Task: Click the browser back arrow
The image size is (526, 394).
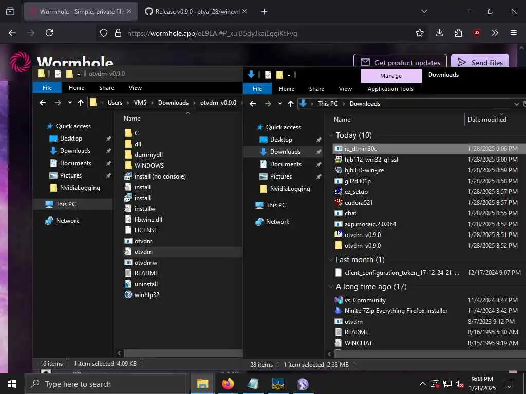Action: [12, 33]
